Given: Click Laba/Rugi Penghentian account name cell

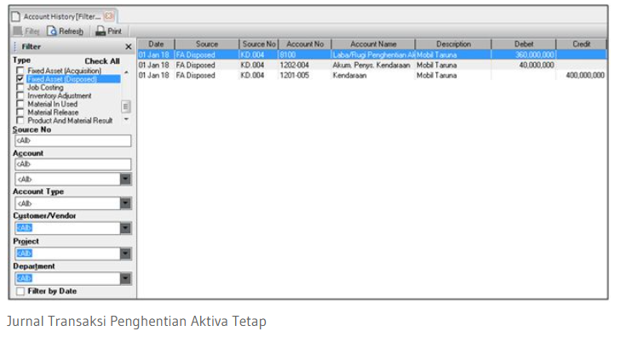Looking at the screenshot, I should pyautogui.click(x=373, y=54).
